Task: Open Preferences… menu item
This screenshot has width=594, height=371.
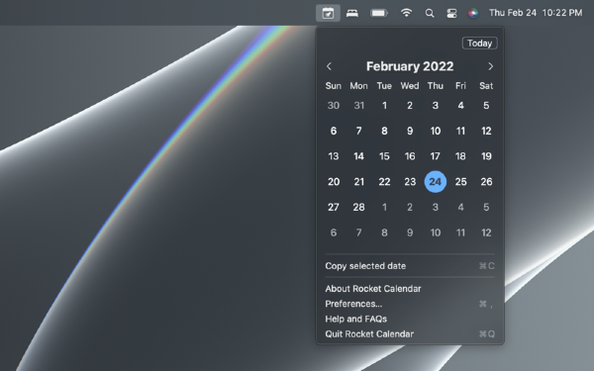Action: pos(410,304)
